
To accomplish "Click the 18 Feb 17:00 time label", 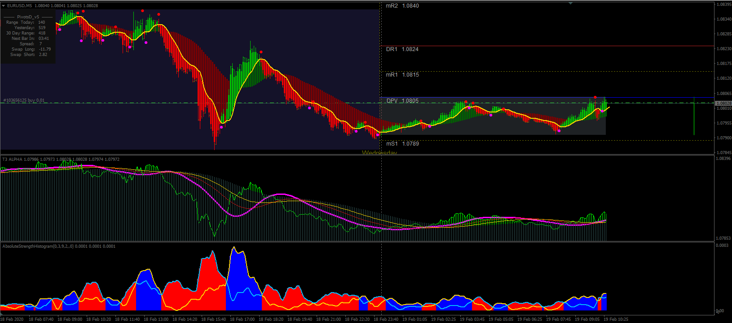I will tap(242, 319).
